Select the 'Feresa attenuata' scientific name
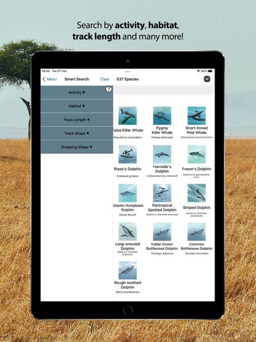The width and height of the screenshot is (256, 342). click(x=162, y=138)
